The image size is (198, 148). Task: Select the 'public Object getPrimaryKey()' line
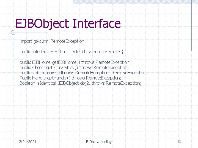(74, 68)
